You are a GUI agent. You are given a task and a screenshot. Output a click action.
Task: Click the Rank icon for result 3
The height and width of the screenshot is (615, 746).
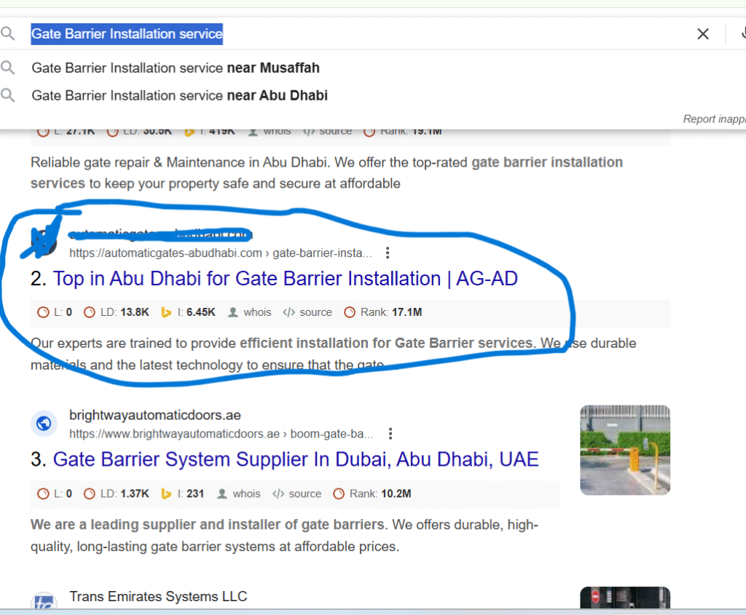pos(339,493)
